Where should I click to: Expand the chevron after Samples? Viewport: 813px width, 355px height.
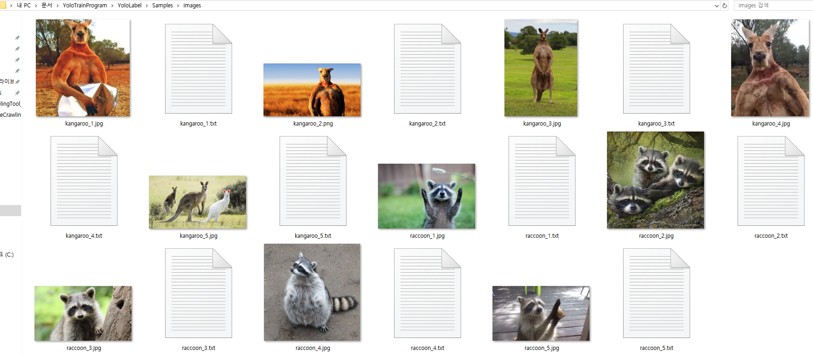178,6
